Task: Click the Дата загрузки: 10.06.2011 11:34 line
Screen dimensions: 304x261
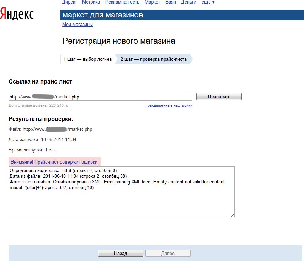Action: click(42, 140)
